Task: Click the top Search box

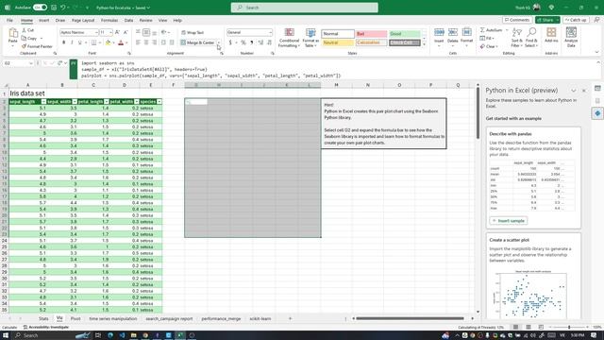Action: coord(304,8)
